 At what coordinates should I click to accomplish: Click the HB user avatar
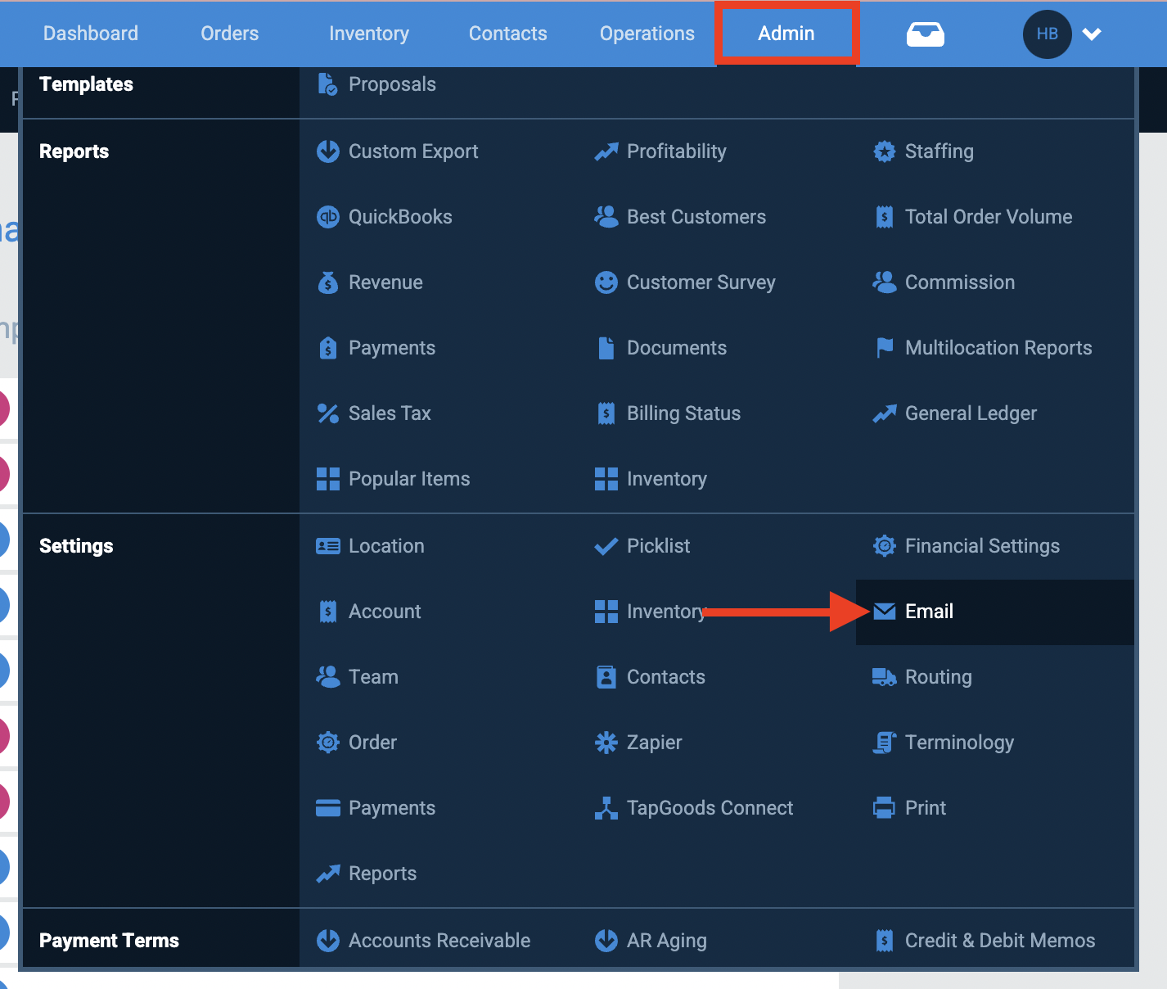[x=1048, y=34]
